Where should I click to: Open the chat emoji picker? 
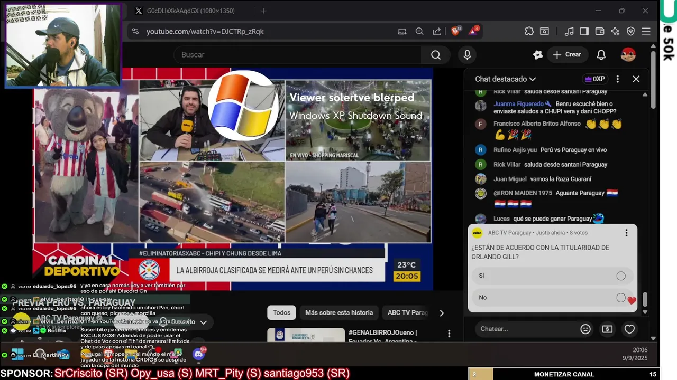(x=585, y=329)
